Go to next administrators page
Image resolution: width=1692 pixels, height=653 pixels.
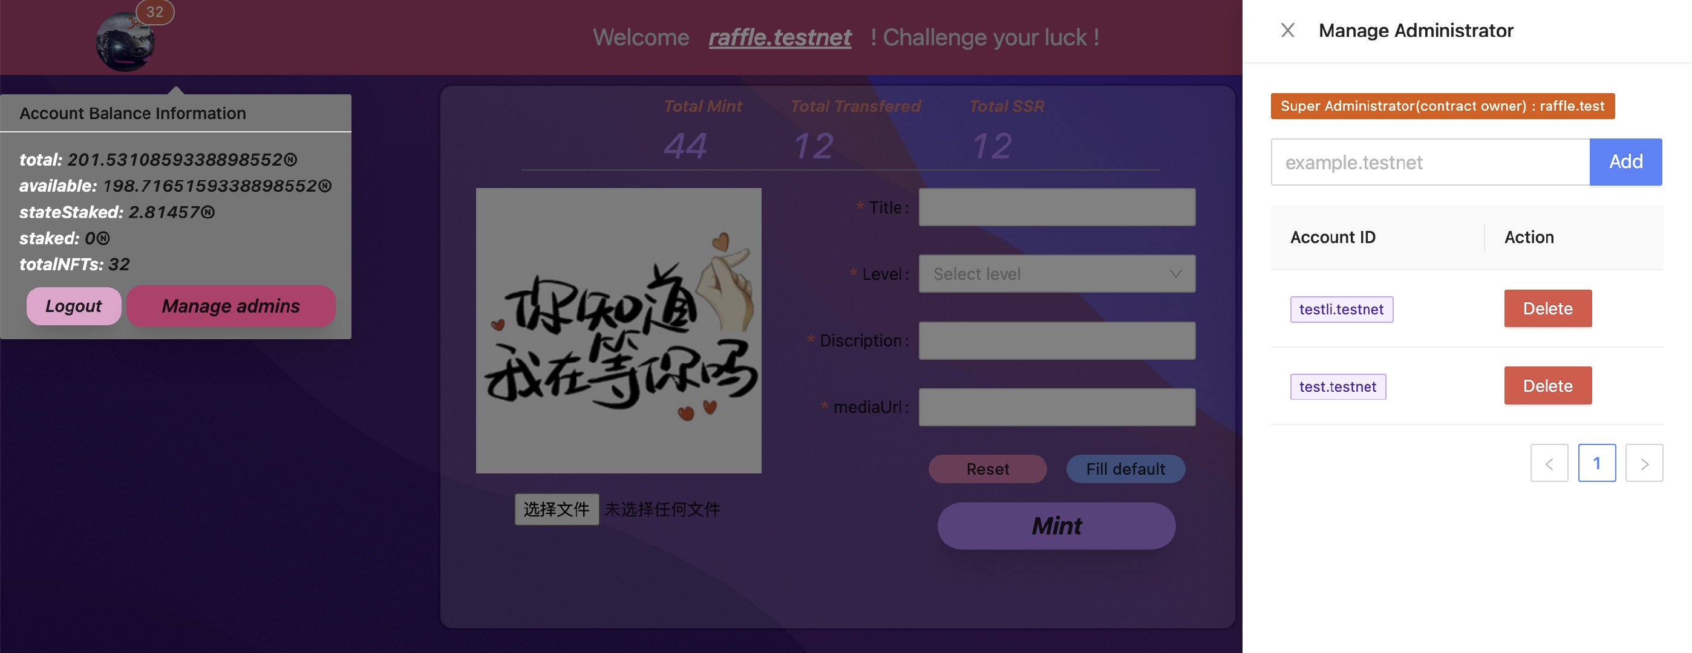[1644, 463]
